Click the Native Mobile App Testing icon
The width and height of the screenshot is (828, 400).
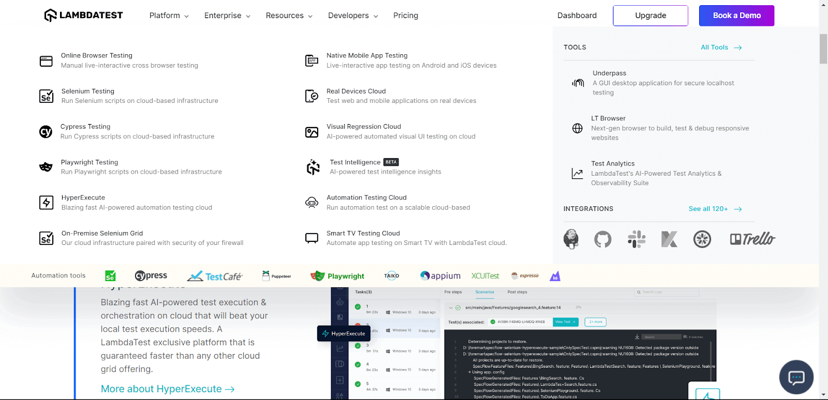pyautogui.click(x=312, y=60)
